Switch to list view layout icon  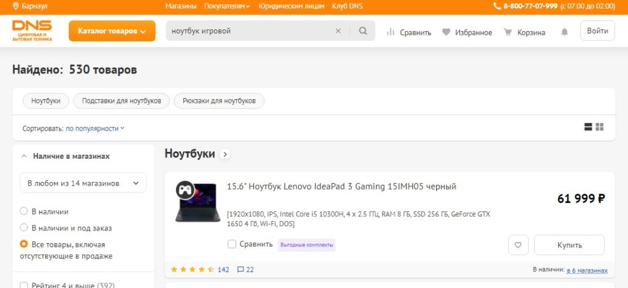pyautogui.click(x=588, y=127)
